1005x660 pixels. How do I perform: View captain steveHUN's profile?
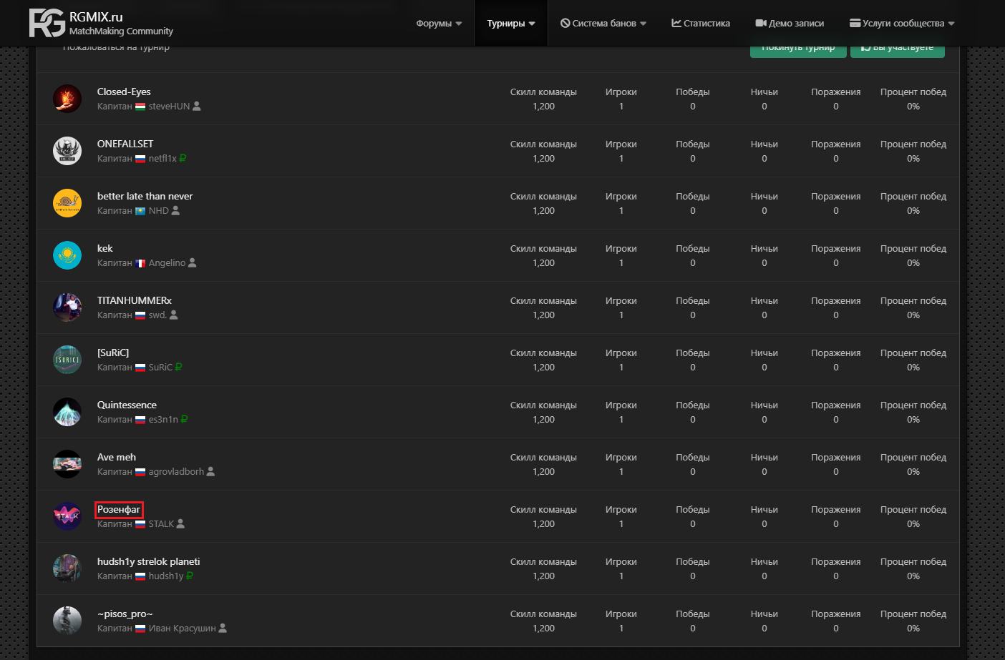(170, 107)
